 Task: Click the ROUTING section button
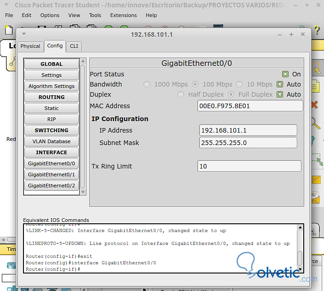[52, 97]
